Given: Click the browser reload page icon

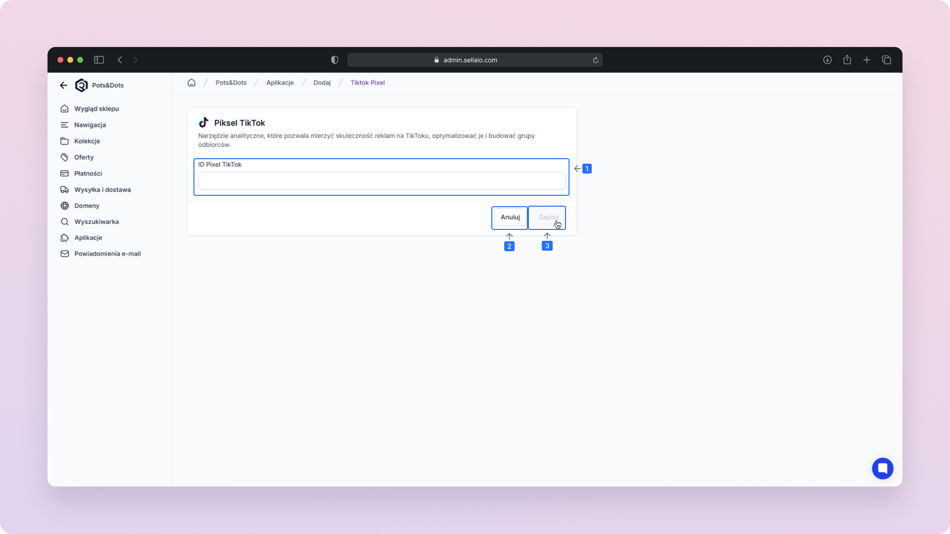Looking at the screenshot, I should [595, 60].
